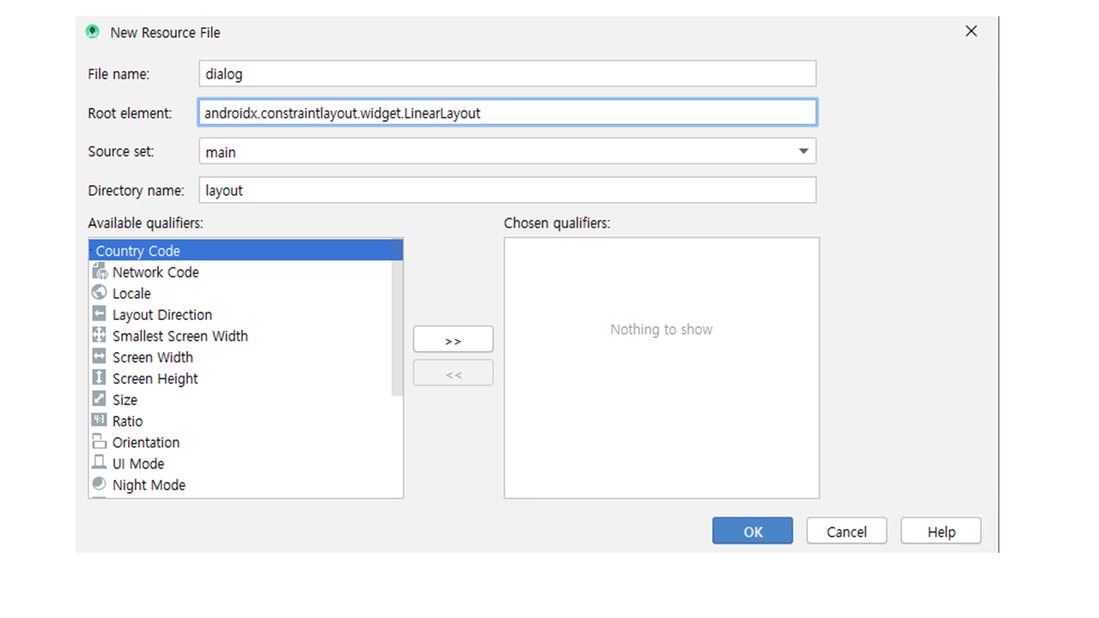This screenshot has height=618, width=1099.
Task: Click the Android Studio logo in title bar
Action: click(x=93, y=32)
